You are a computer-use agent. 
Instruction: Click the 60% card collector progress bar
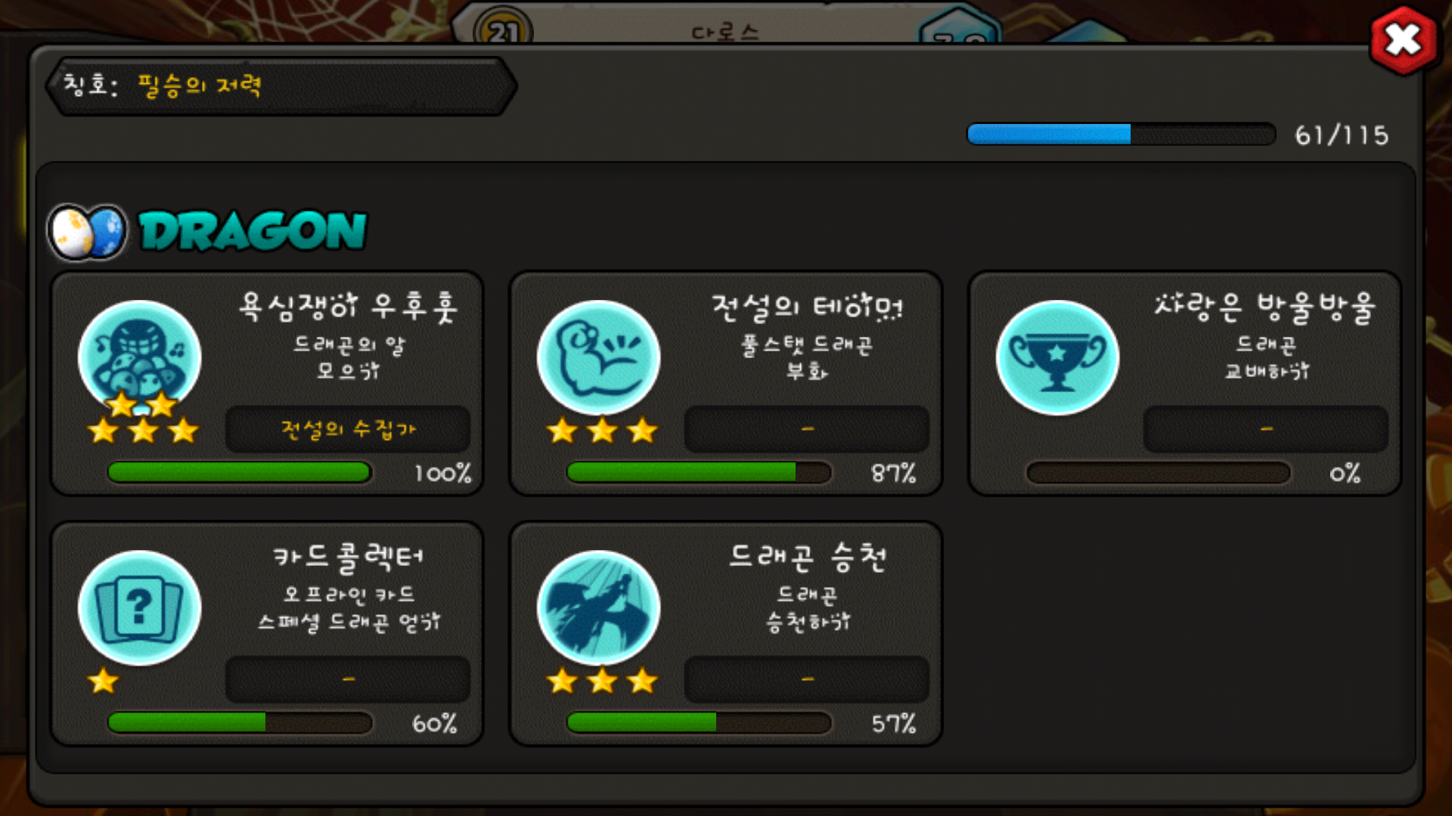(x=240, y=722)
